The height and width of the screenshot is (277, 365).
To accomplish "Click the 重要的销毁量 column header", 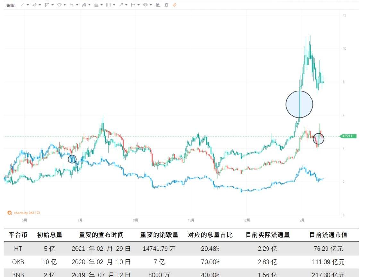I will click(x=159, y=235).
